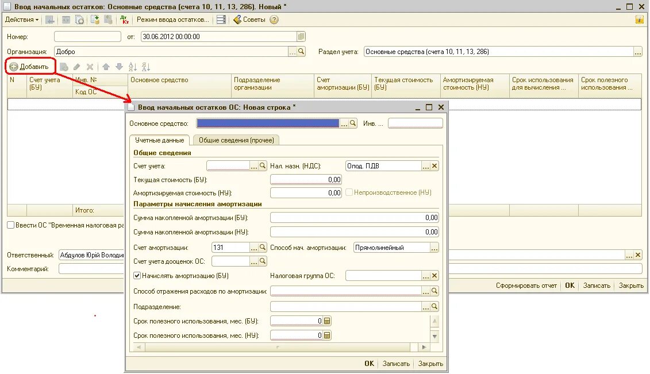
Task: Open Способ нач. амортизации selector
Action: click(x=434, y=248)
